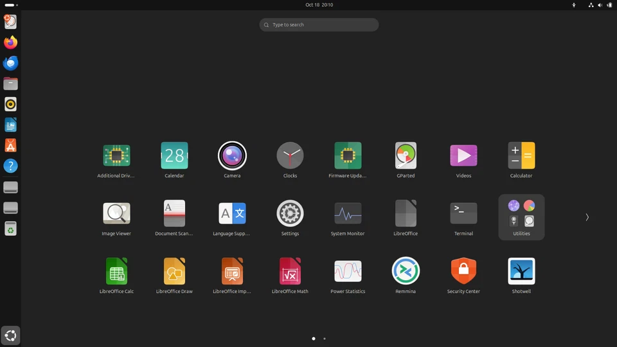Launch Rhythmbox from the dock
Screen dimensions: 617x347
click(x=11, y=104)
